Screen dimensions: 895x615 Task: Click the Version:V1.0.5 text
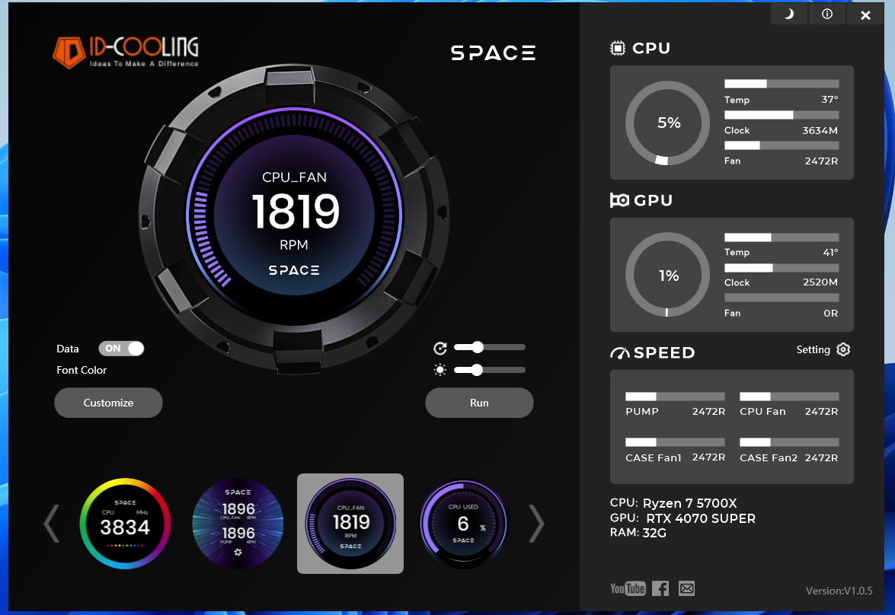pos(839,591)
